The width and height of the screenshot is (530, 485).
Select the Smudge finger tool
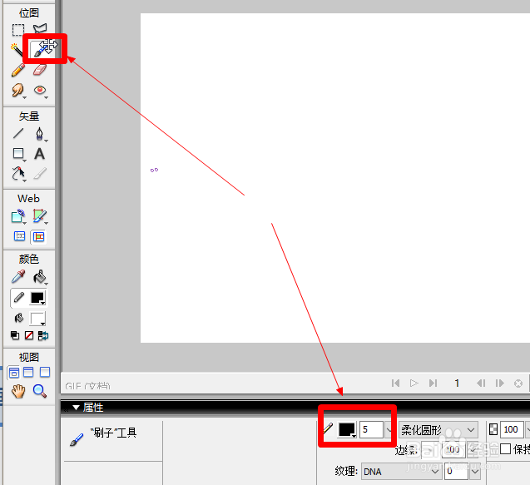(18, 90)
